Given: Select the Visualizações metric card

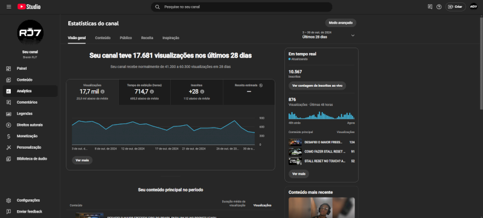Looking at the screenshot, I should tap(92, 92).
